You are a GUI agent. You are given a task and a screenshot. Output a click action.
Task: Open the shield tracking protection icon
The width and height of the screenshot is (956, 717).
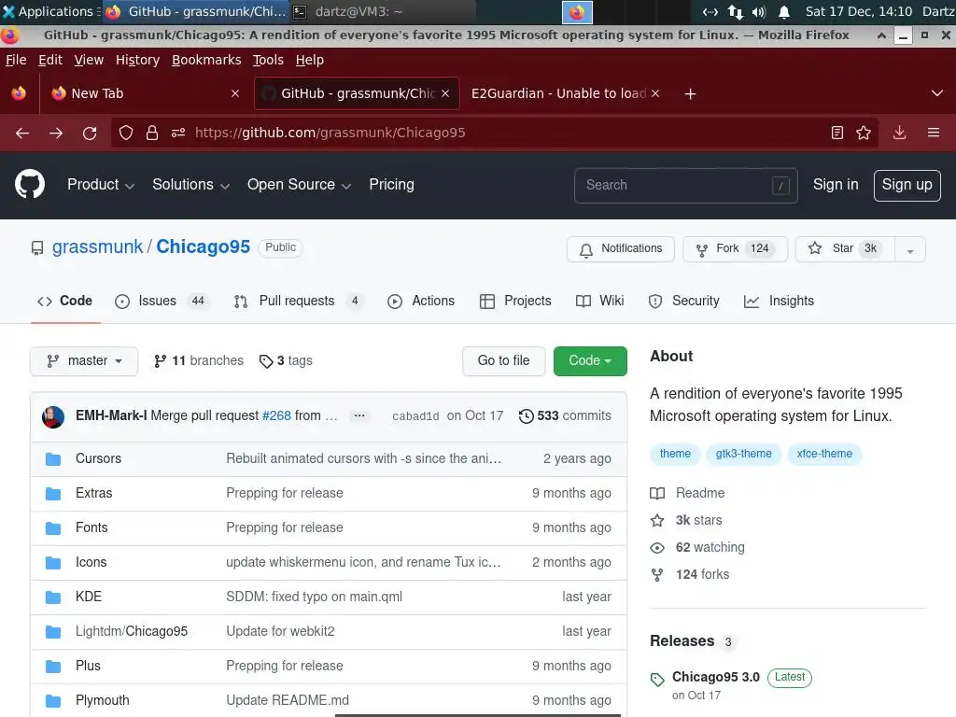(x=126, y=133)
